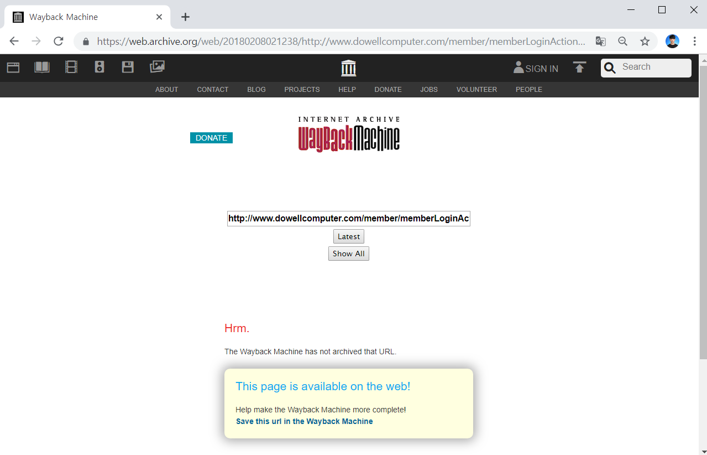Screen dimensions: 707x455
Task: Click Save this url in the Wayback Machine
Action: 305,421
